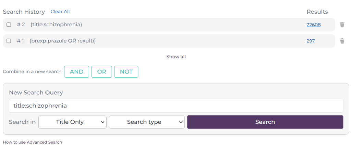351x147 pixels.
Task: Click the 'Search History' heading
Action: coord(24,12)
